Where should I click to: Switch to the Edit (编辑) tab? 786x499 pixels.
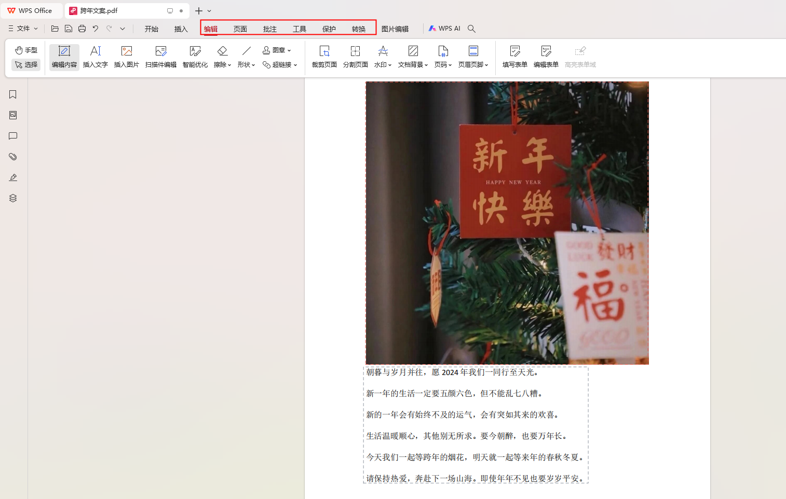[211, 29]
